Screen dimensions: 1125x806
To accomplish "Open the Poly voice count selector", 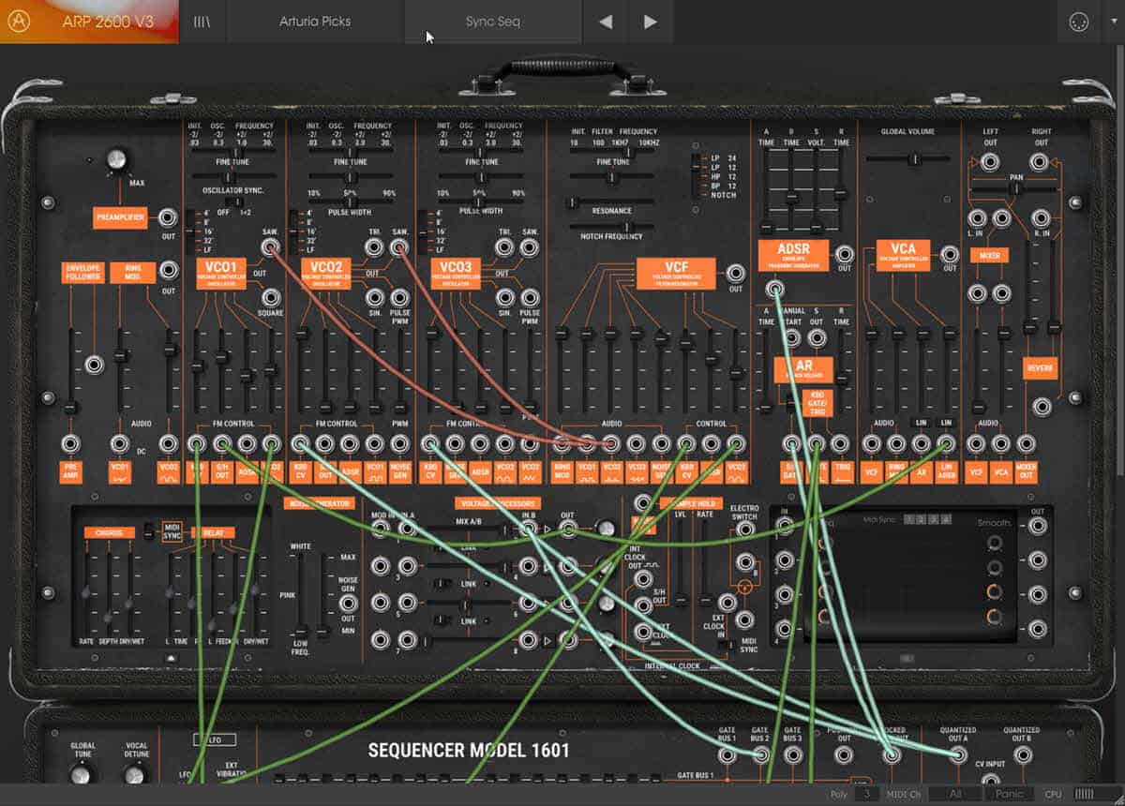I will point(867,794).
